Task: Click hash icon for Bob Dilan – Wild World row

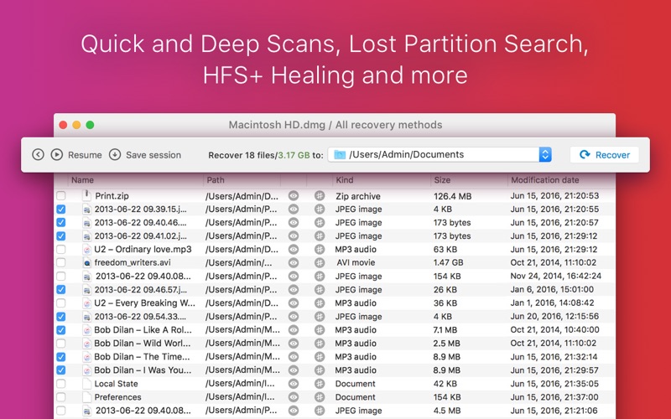Action: tap(320, 343)
